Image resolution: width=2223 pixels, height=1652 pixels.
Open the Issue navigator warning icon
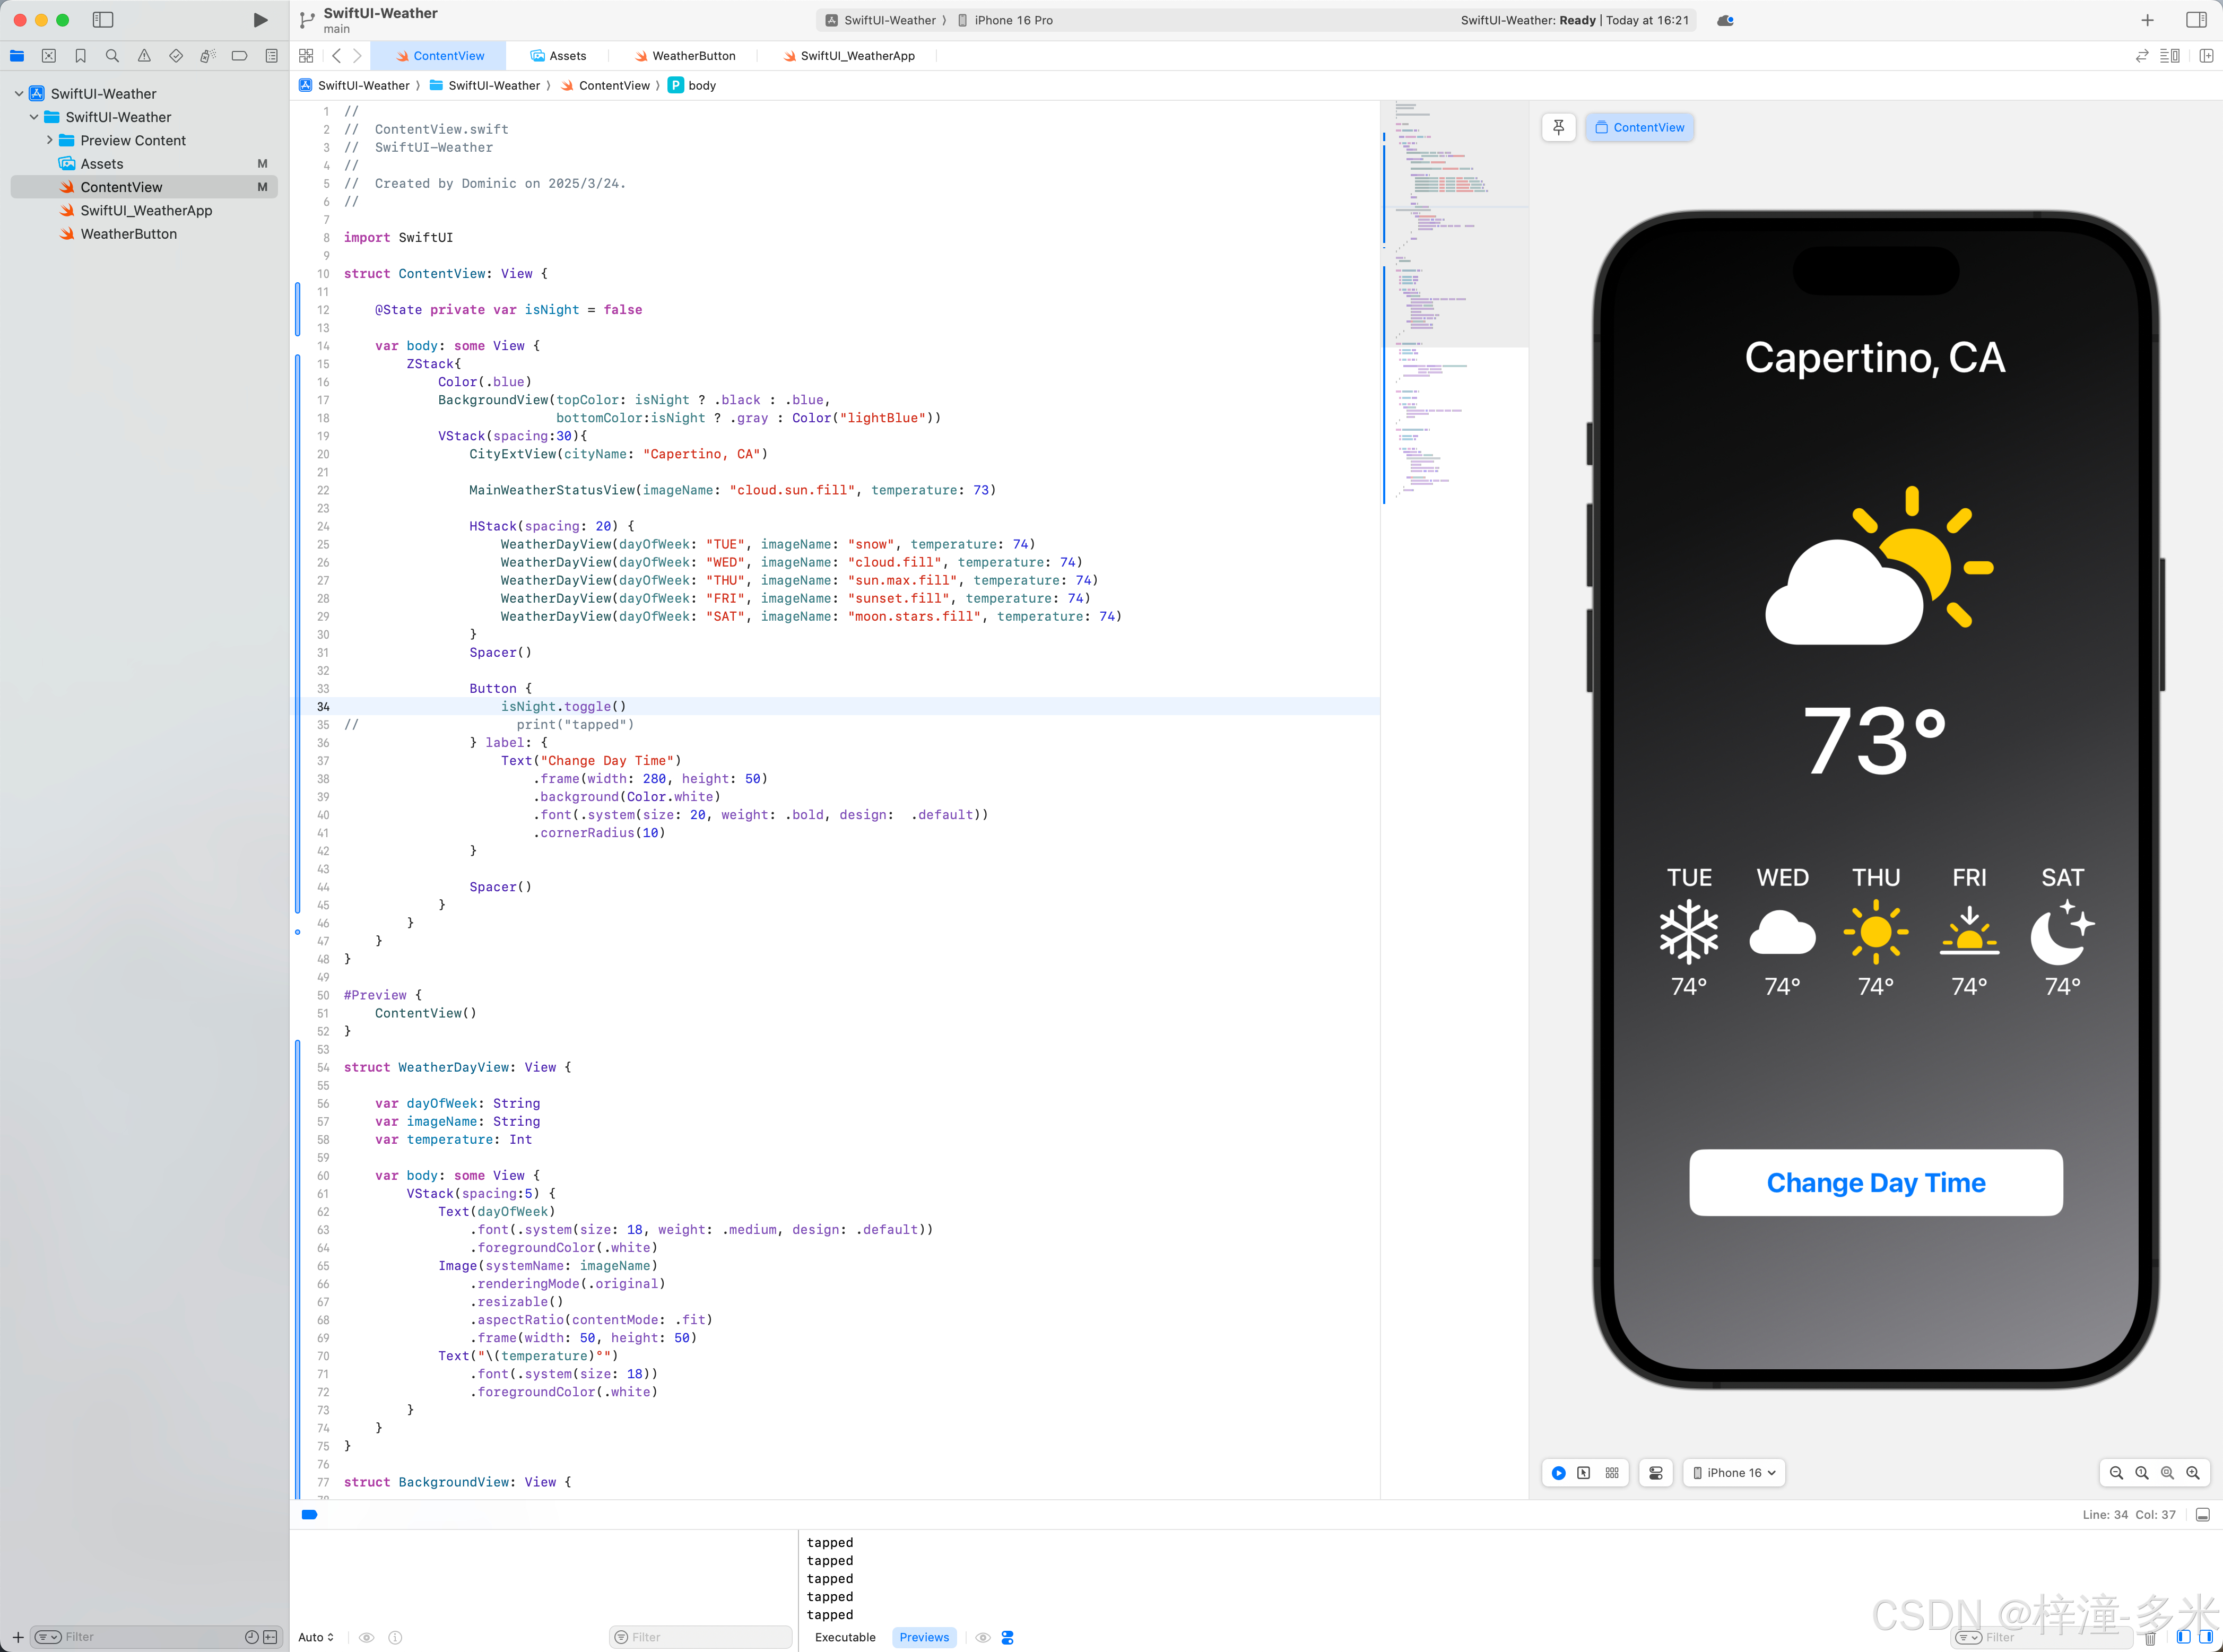[x=144, y=56]
